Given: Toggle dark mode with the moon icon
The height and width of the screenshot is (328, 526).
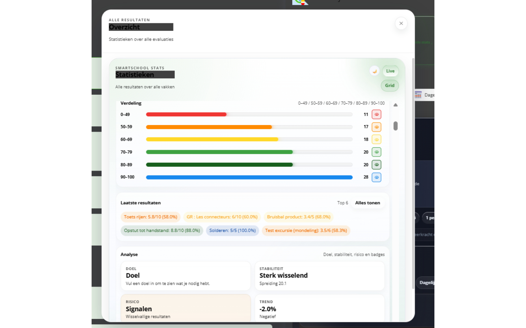Looking at the screenshot, I should coord(374,71).
